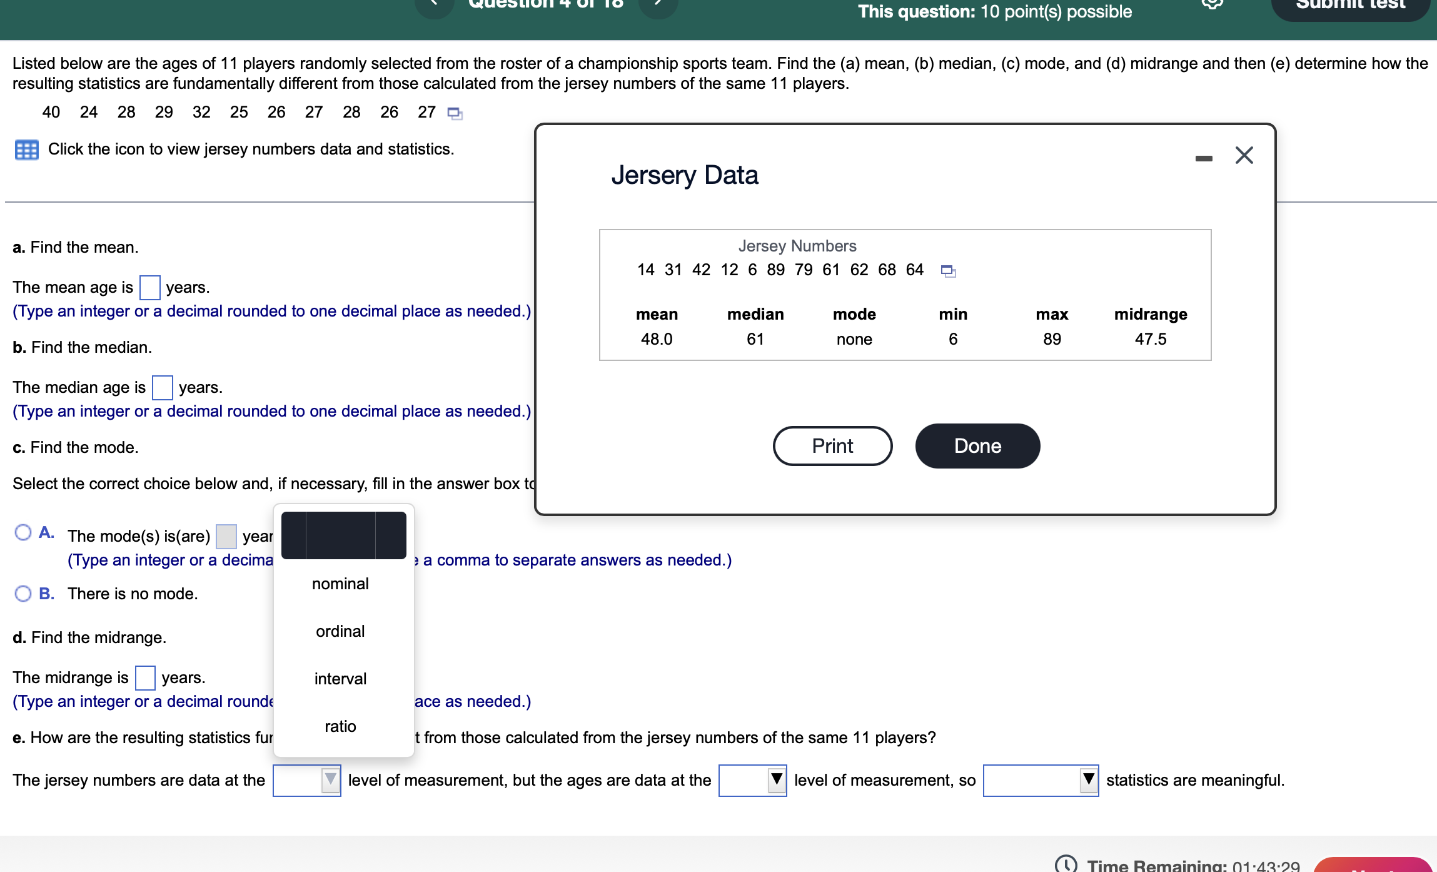Select option A for the mode(s)

point(23,533)
